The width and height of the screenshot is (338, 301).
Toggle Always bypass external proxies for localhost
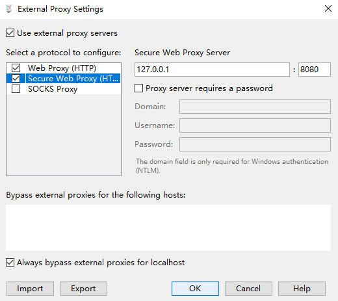[x=10, y=263]
